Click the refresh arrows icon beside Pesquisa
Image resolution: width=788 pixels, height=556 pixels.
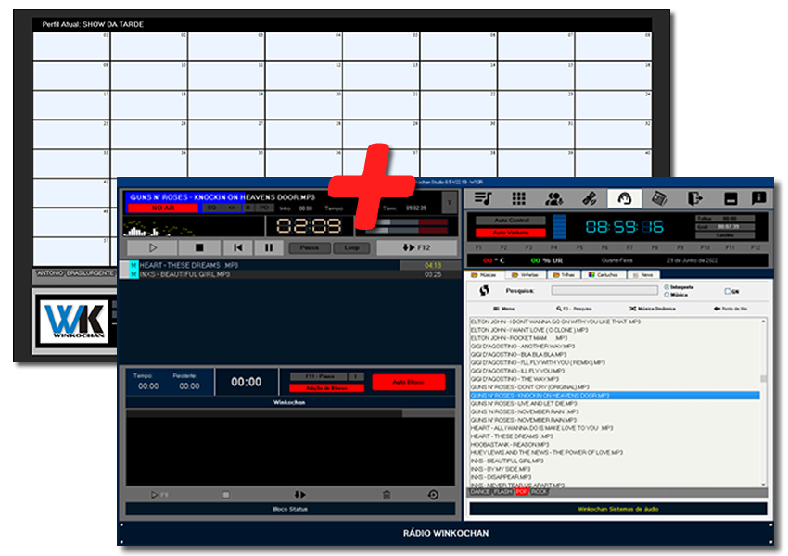point(485,290)
